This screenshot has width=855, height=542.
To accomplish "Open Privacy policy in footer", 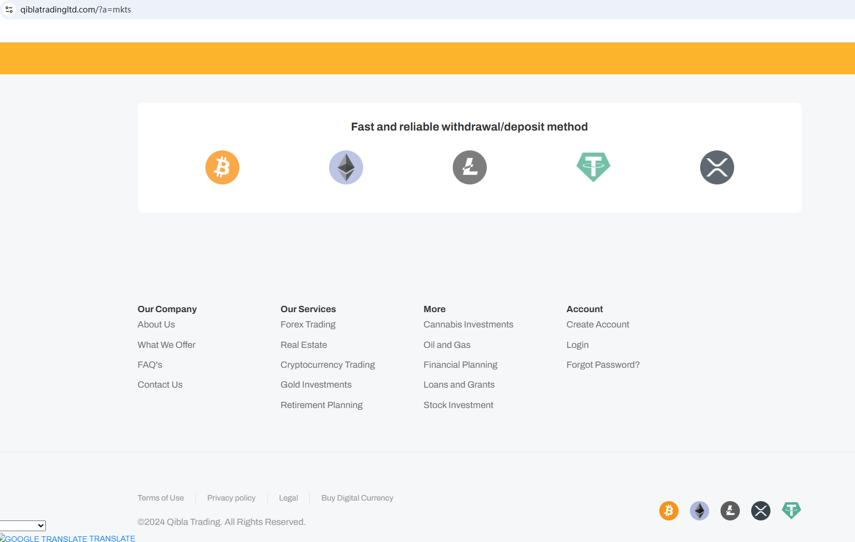I will click(231, 498).
